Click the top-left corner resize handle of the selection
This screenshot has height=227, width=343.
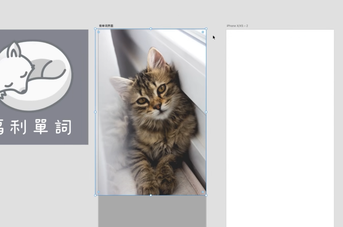(95, 29)
